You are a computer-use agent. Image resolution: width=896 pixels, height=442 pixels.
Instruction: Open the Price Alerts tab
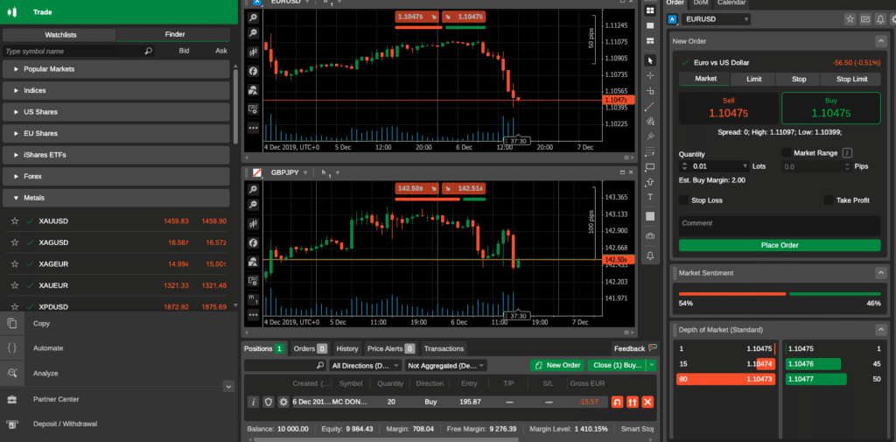[391, 348]
